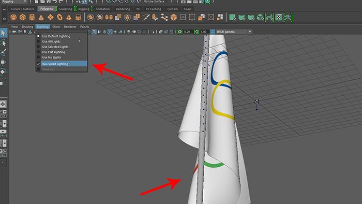The image size is (362, 204).
Task: Click the Spherical UV mapping shelf icon
Action: tap(251, 17)
